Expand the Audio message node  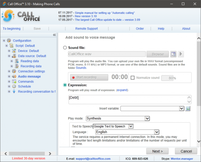9,76
